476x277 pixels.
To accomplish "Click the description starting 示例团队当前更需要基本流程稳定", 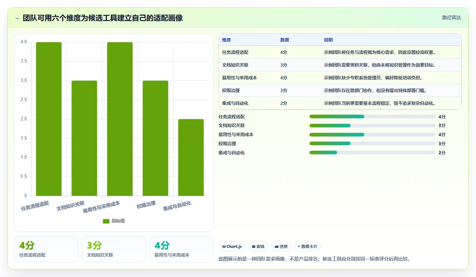I will [x=380, y=103].
